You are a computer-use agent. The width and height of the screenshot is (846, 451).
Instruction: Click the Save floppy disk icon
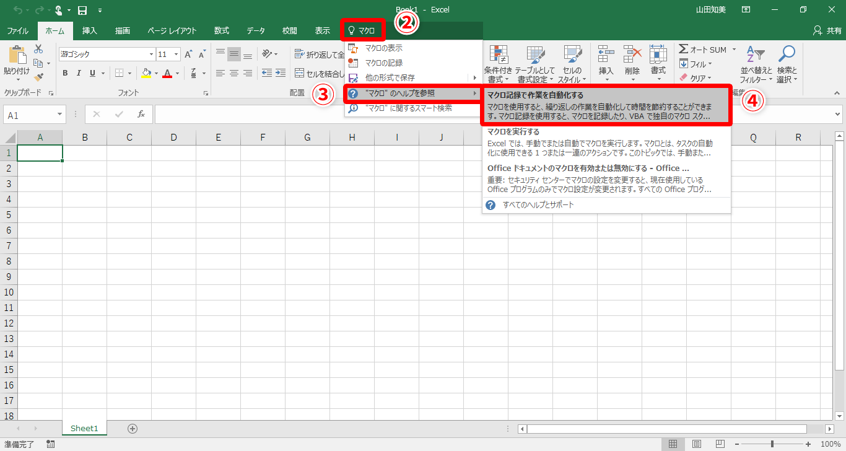(x=82, y=11)
